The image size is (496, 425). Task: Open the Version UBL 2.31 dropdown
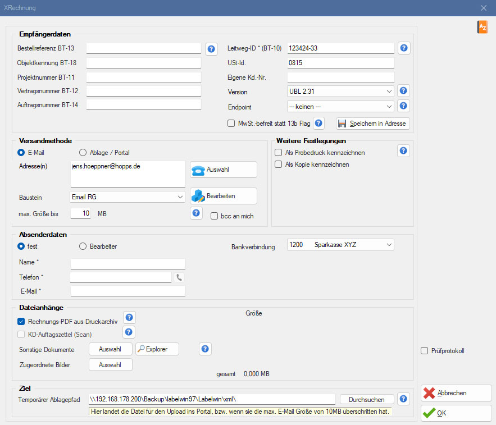pyautogui.click(x=340, y=92)
